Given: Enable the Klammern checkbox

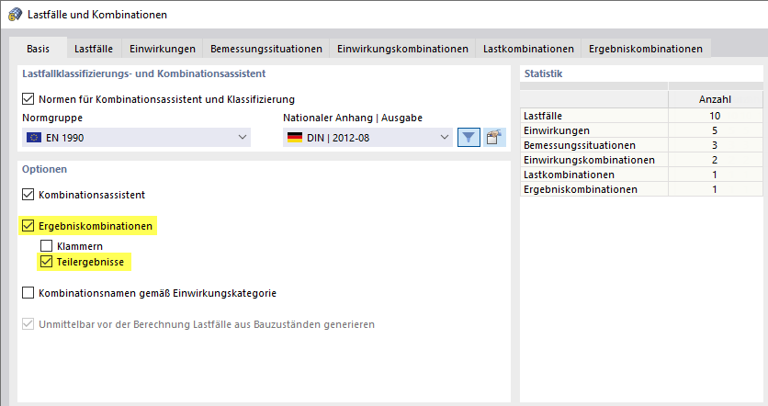Looking at the screenshot, I should tap(46, 245).
